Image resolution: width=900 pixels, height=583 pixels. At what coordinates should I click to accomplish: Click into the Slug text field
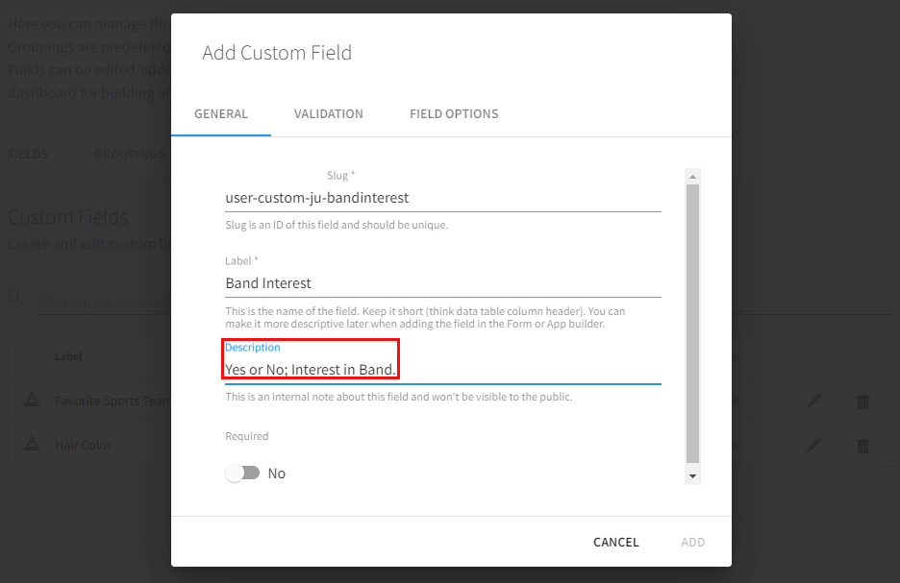[442, 198]
